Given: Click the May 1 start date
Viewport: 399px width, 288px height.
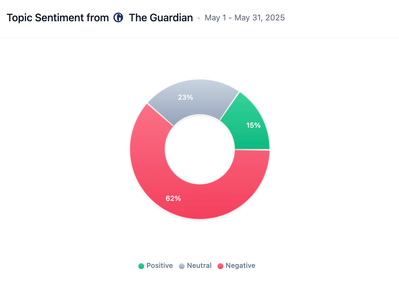Looking at the screenshot, I should coord(215,18).
